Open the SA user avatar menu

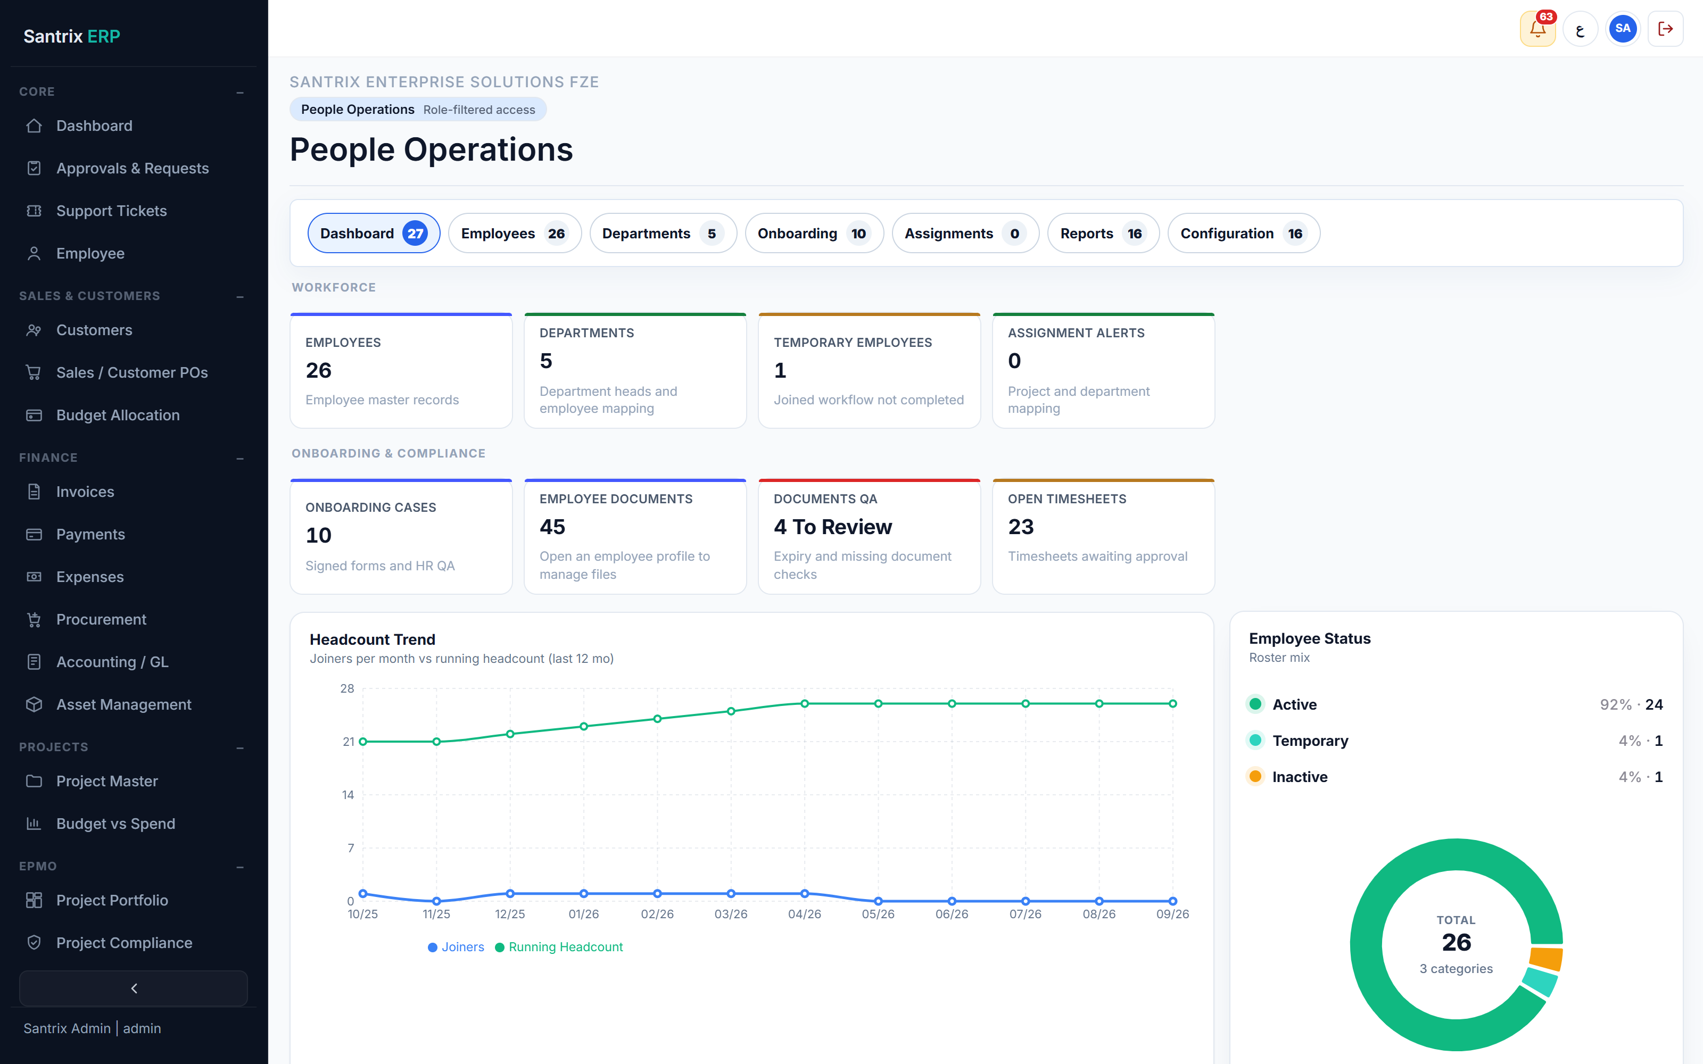(x=1622, y=29)
